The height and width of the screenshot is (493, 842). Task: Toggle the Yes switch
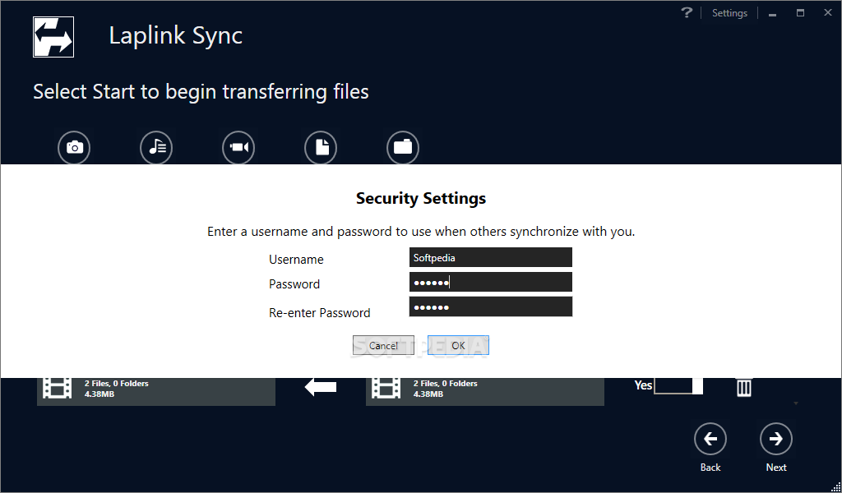(678, 385)
